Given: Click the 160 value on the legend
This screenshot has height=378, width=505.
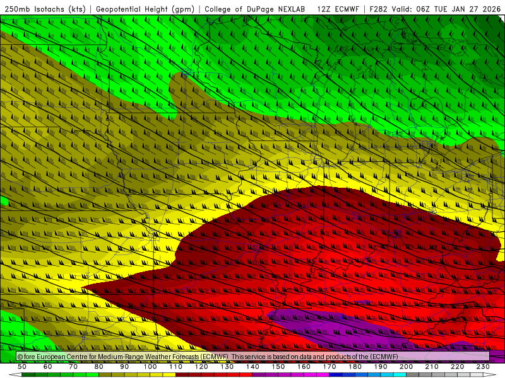Looking at the screenshot, I should (304, 367).
